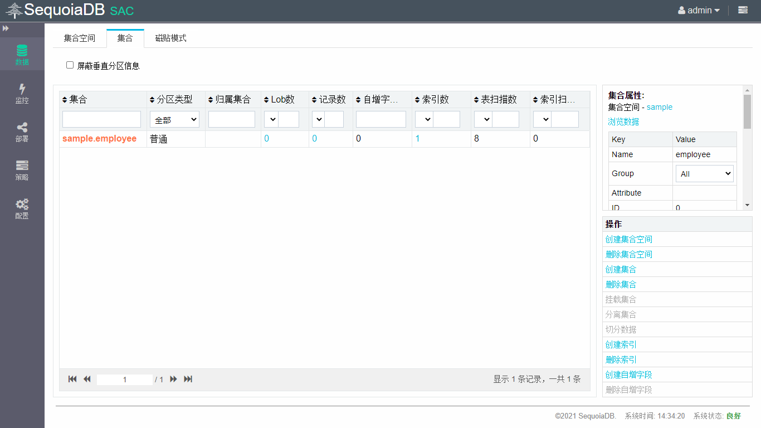Click the 浏览数据 link
The height and width of the screenshot is (428, 761).
pos(623,121)
